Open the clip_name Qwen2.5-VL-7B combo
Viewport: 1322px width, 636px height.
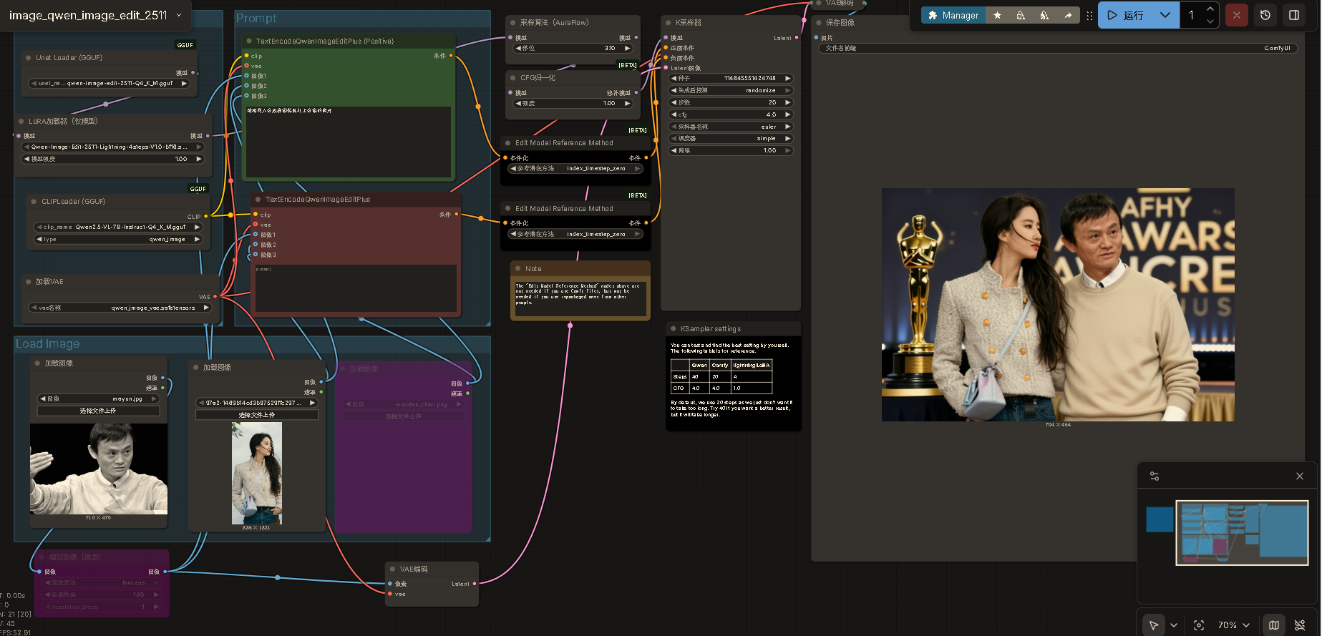coord(119,227)
